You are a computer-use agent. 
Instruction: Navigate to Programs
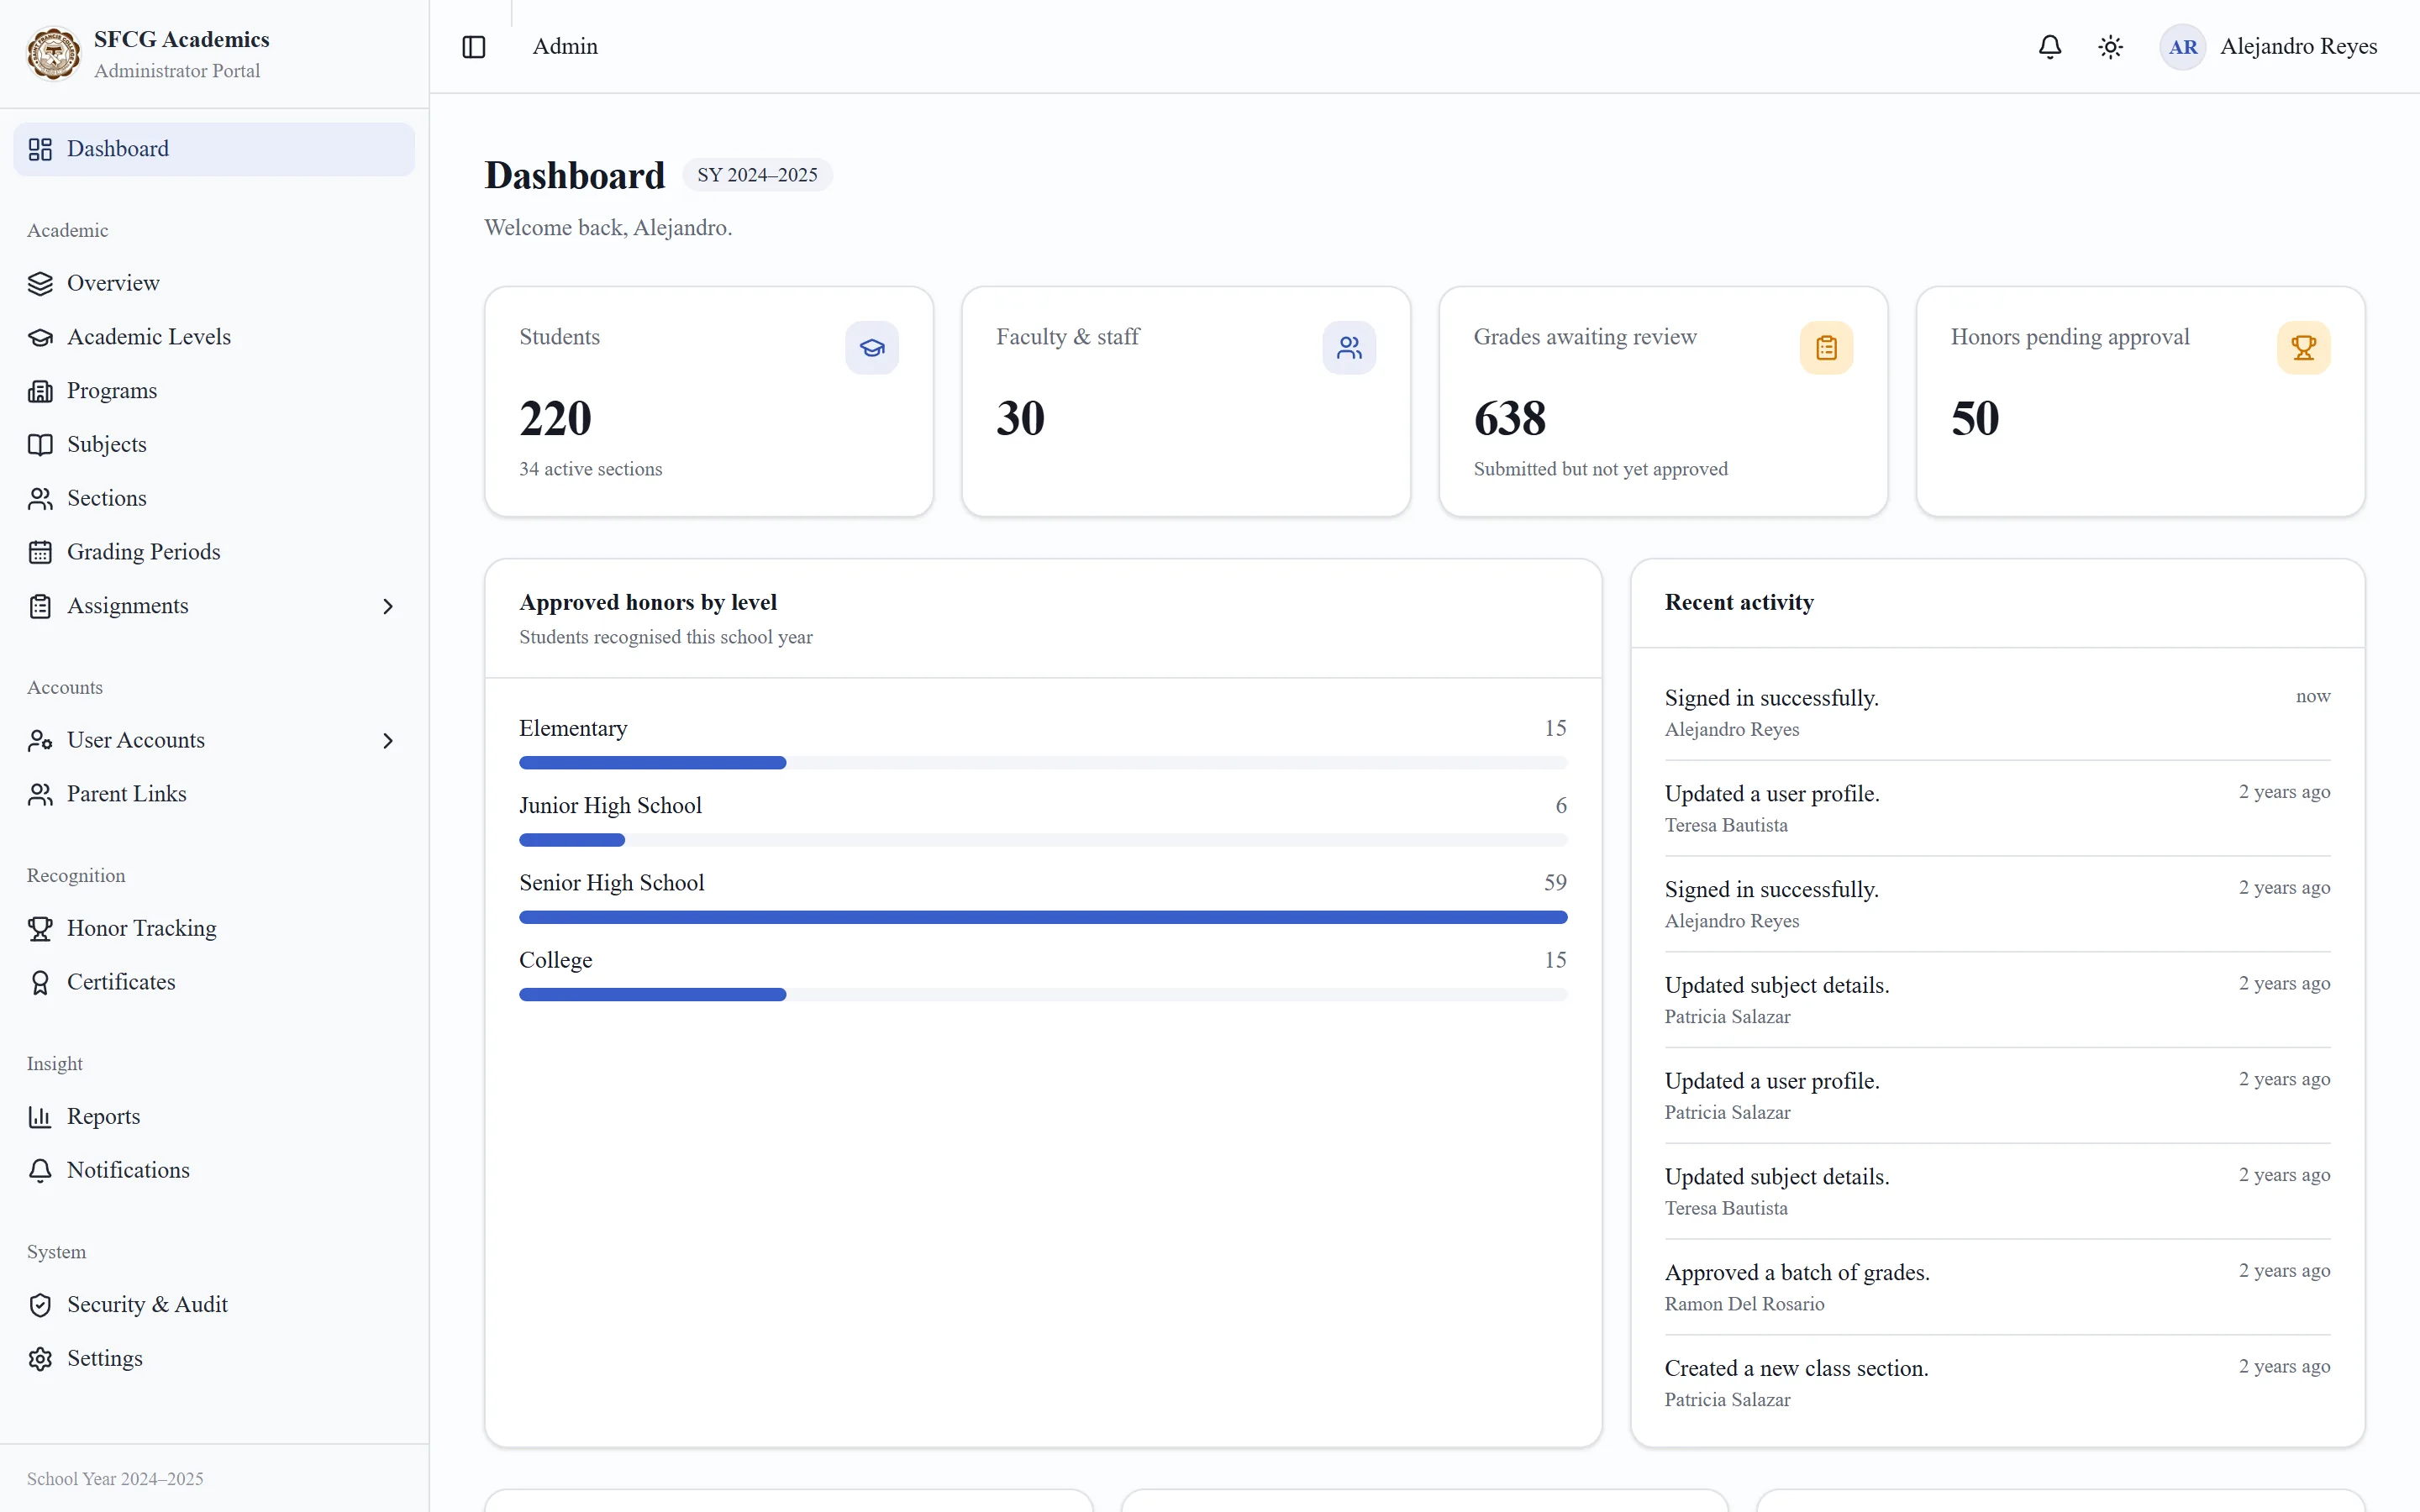(x=214, y=391)
